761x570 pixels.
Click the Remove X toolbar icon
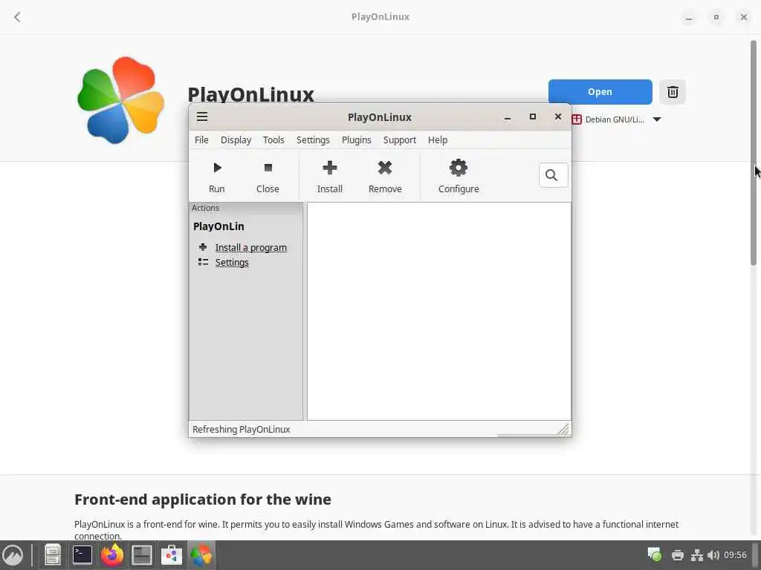(385, 168)
